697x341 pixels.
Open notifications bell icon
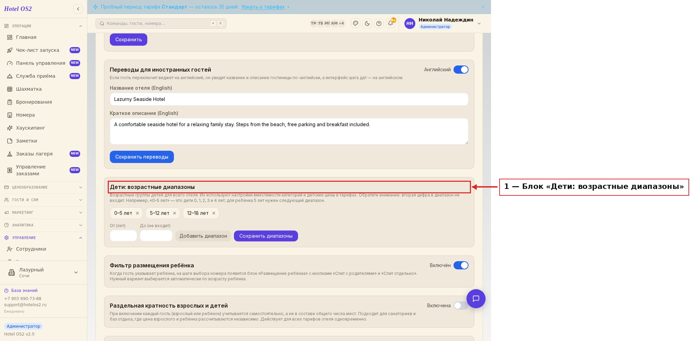(x=391, y=23)
